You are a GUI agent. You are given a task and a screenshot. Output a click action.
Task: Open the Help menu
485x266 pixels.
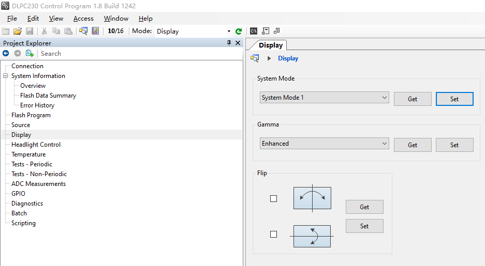[145, 19]
